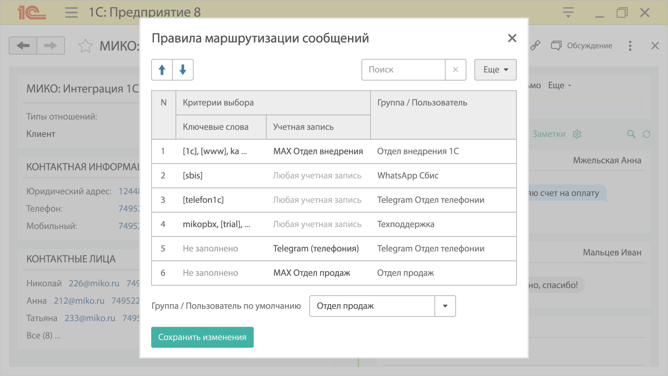Image resolution: width=668 pixels, height=376 pixels.
Task: Open the Заметки tab
Action: [x=549, y=134]
